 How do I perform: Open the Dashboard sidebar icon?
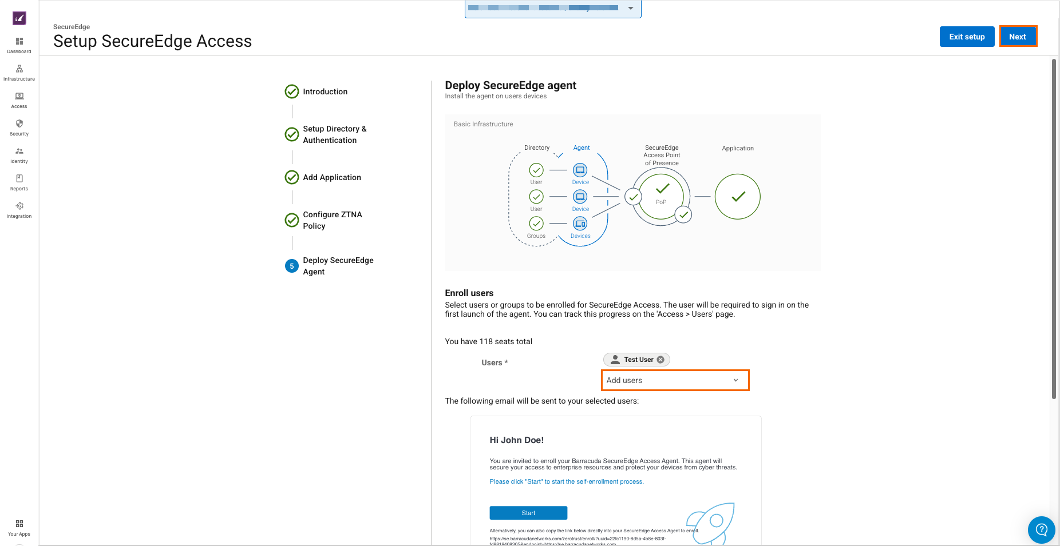coord(19,45)
